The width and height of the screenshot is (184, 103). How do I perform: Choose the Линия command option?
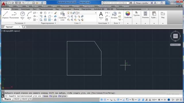pyautogui.click(x=46, y=96)
